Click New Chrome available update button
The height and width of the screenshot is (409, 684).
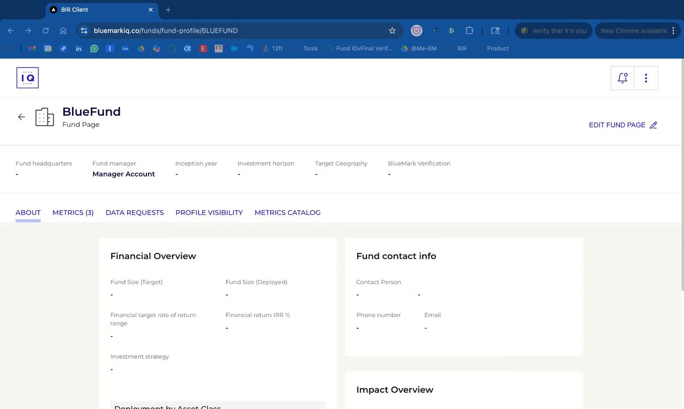click(633, 30)
